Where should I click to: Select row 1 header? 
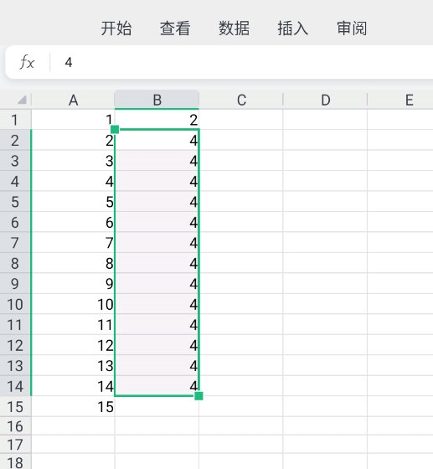click(15, 120)
